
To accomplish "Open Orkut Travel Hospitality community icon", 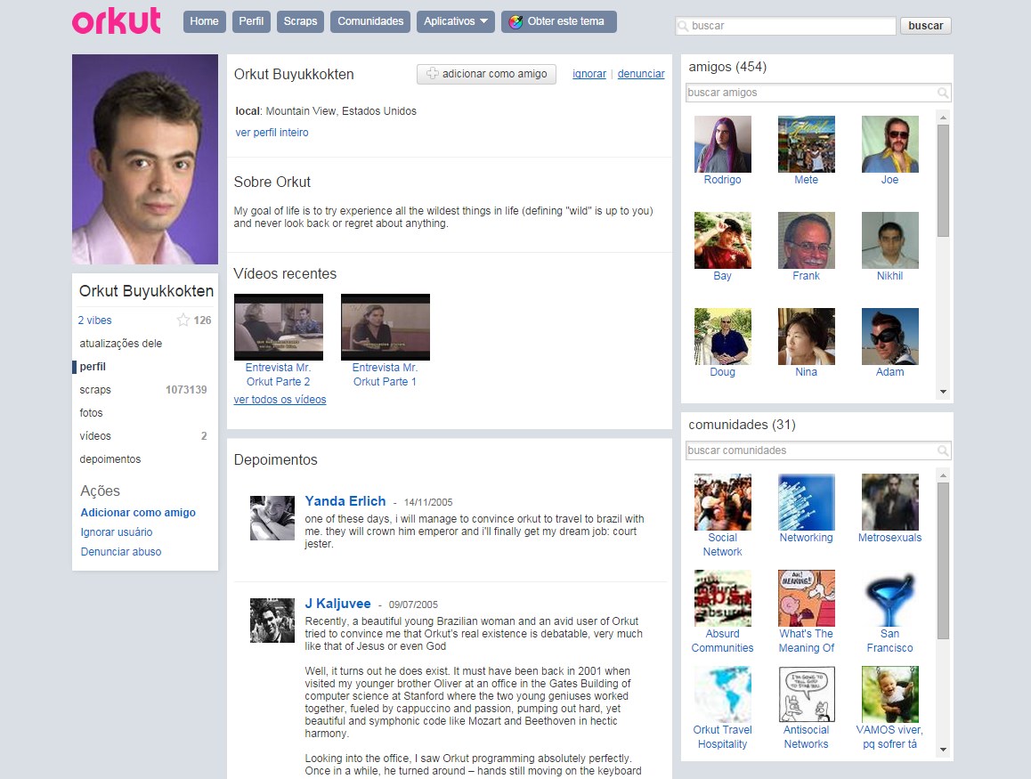I will click(723, 694).
